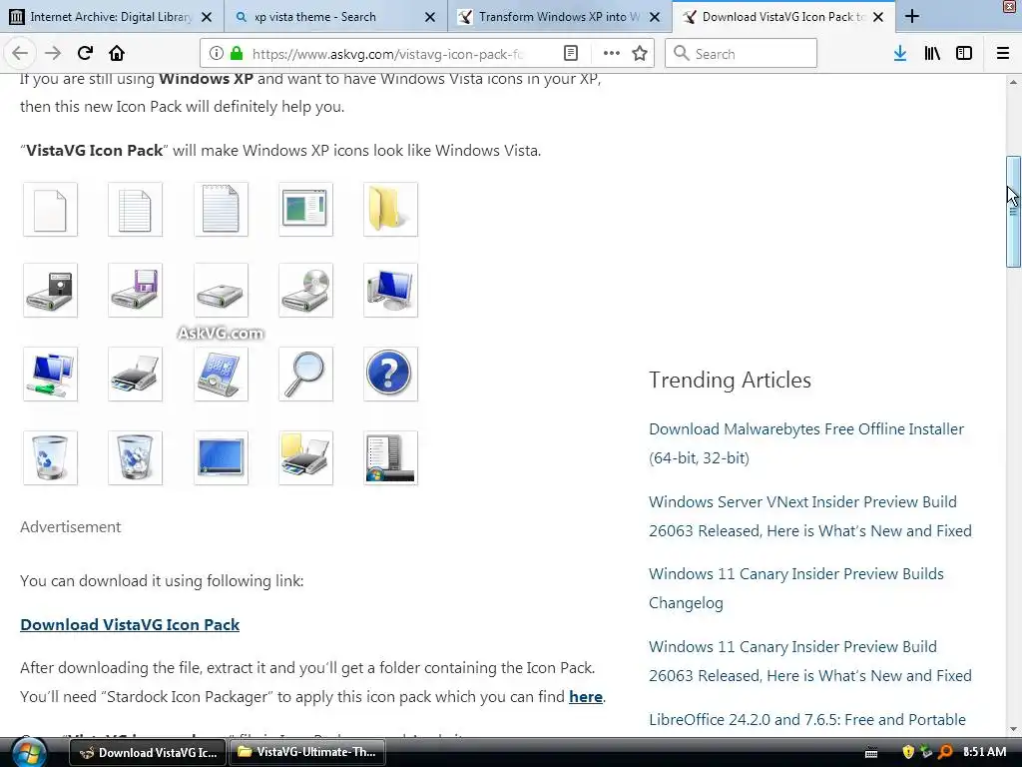The image size is (1022, 767).
Task: Reload the current page
Action: click(85, 54)
